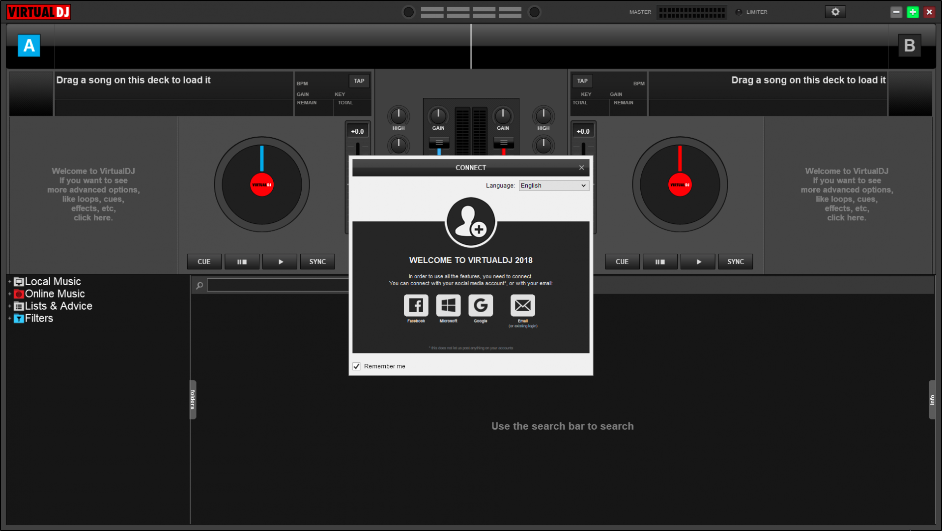This screenshot has width=942, height=531.
Task: Collapse the folders side panel tab
Action: click(193, 399)
